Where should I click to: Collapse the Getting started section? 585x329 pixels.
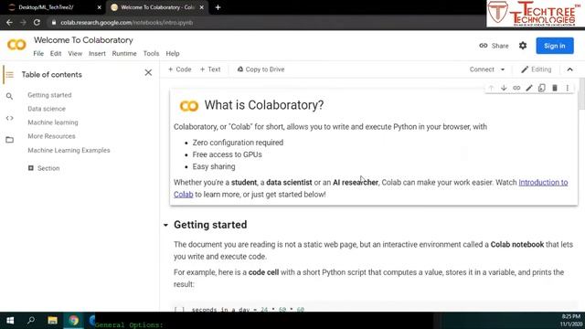click(x=165, y=225)
